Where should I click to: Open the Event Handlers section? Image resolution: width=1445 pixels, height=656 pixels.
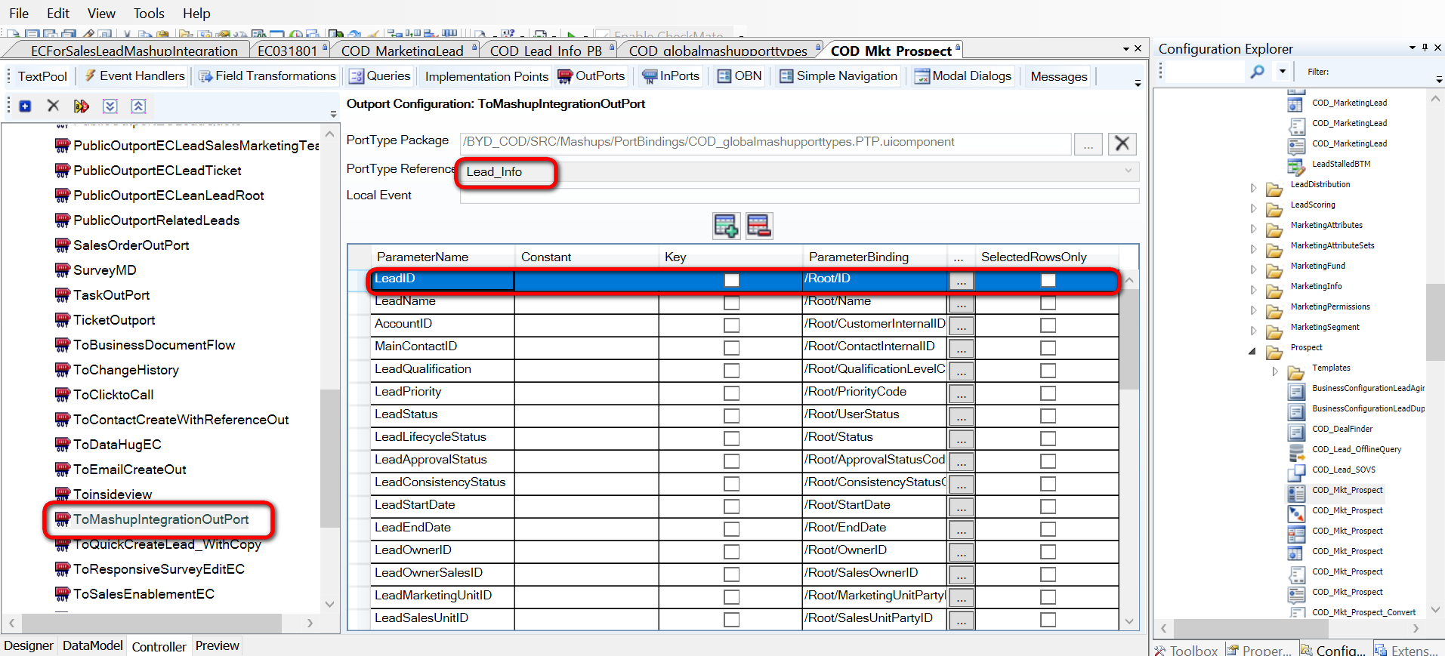coord(134,76)
